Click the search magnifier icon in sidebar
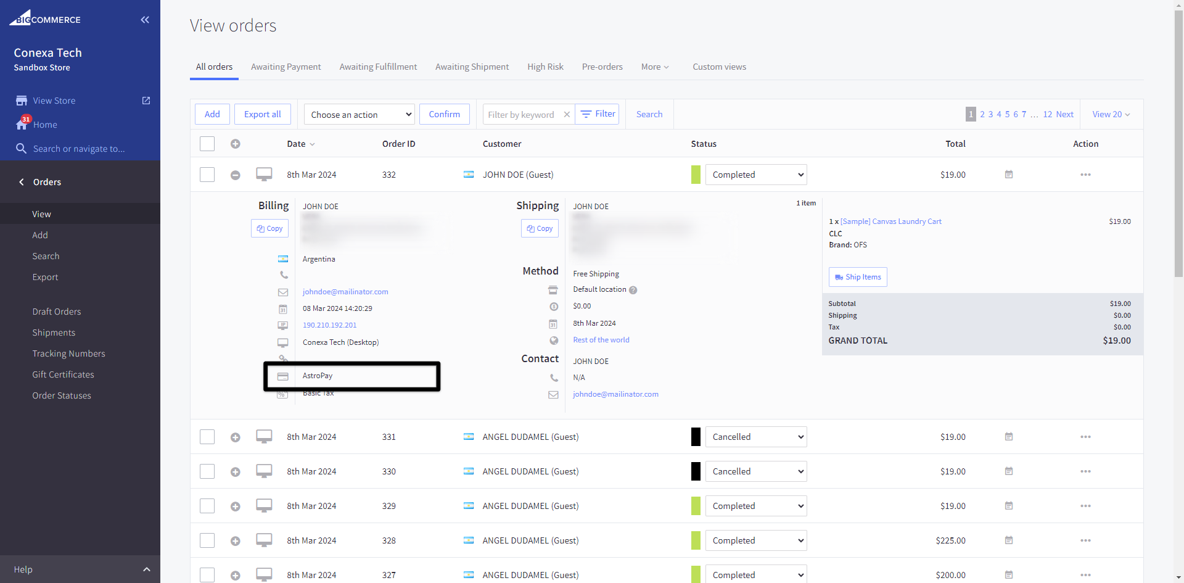The image size is (1184, 583). tap(21, 149)
